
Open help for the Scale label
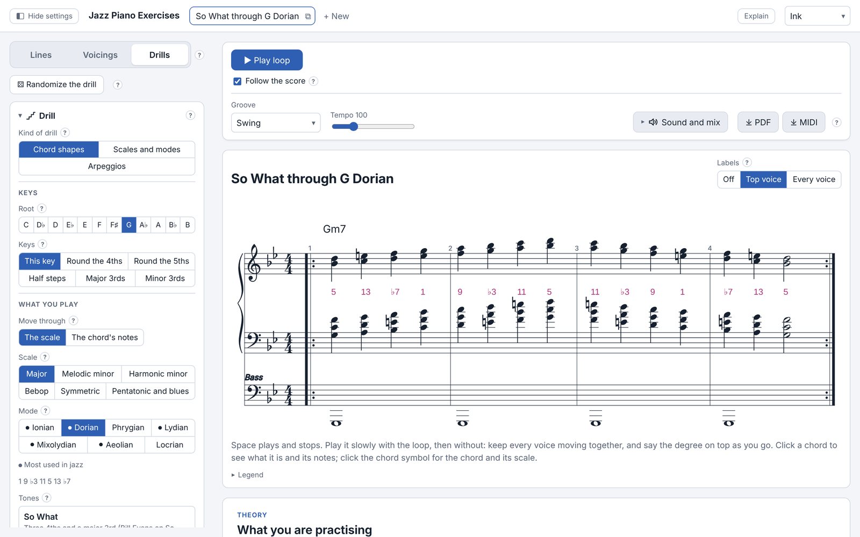click(45, 357)
